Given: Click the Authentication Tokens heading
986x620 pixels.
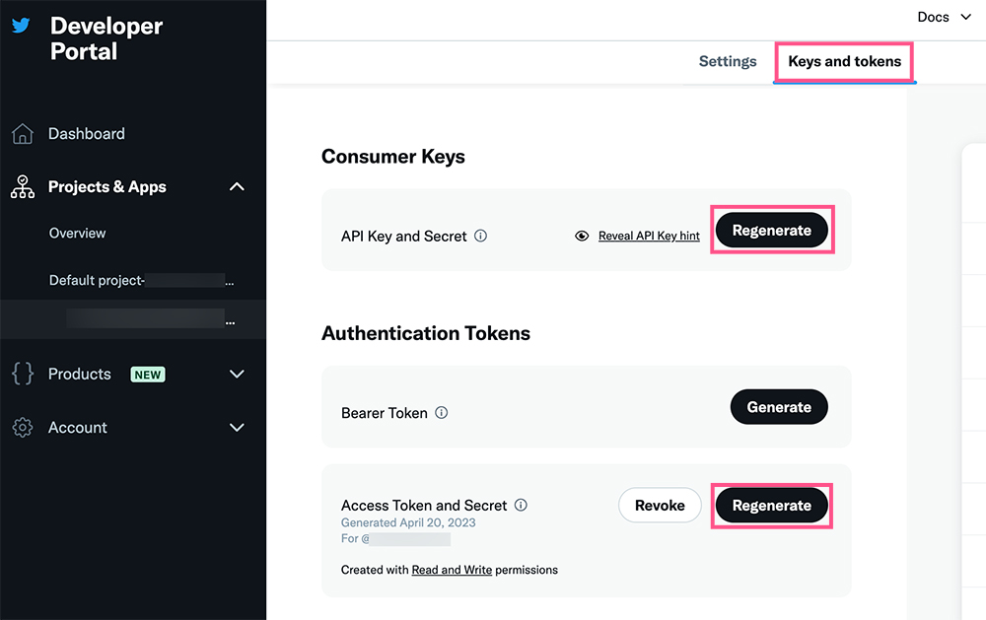Looking at the screenshot, I should tap(426, 333).
